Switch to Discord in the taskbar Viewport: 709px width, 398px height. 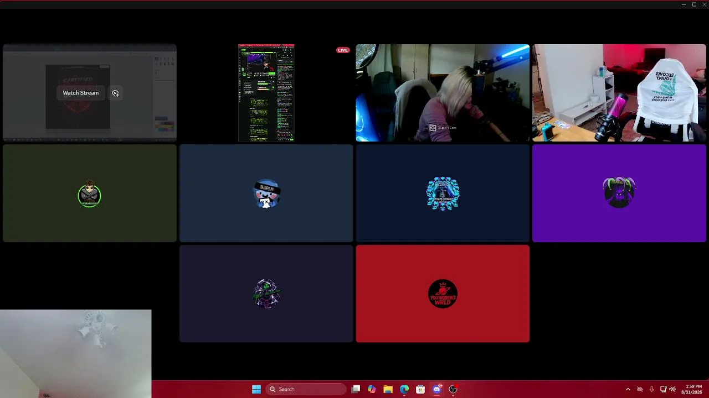click(437, 389)
